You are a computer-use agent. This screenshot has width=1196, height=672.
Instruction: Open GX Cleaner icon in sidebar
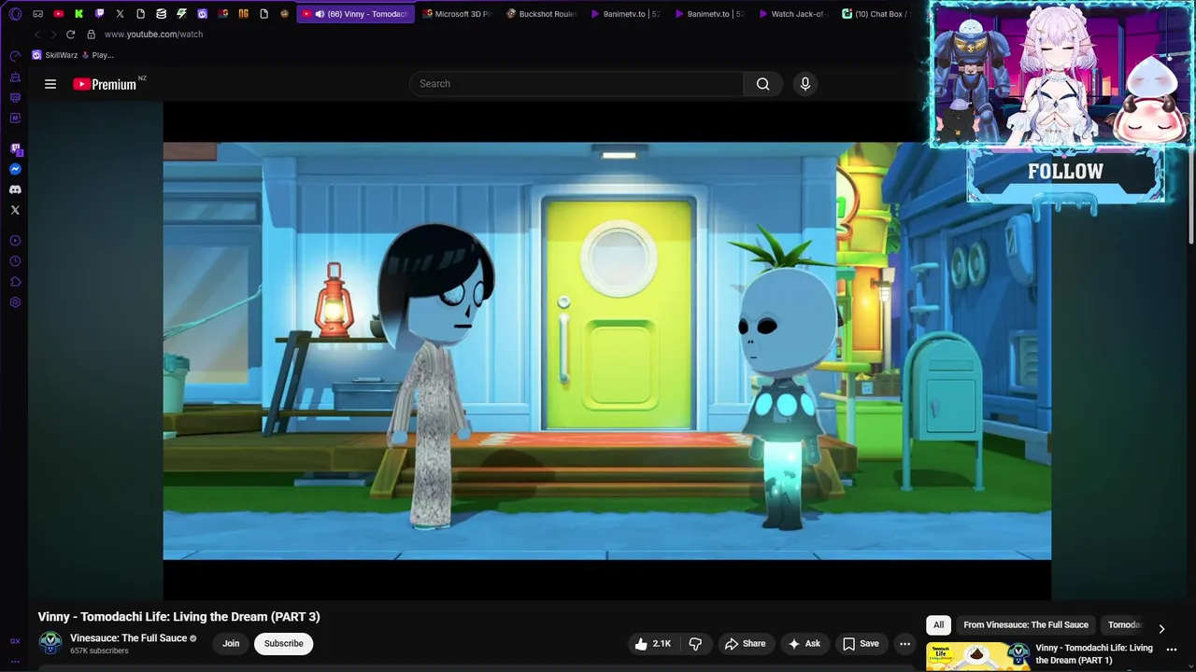click(15, 77)
